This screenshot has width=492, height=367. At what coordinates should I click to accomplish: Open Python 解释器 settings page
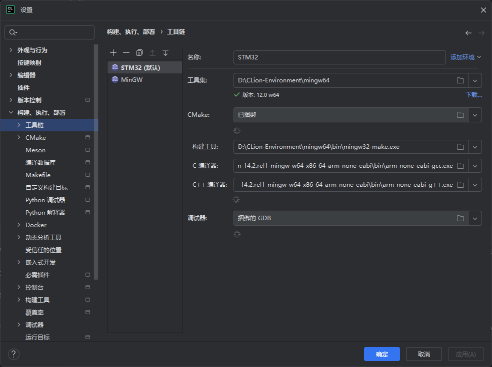[x=45, y=213]
